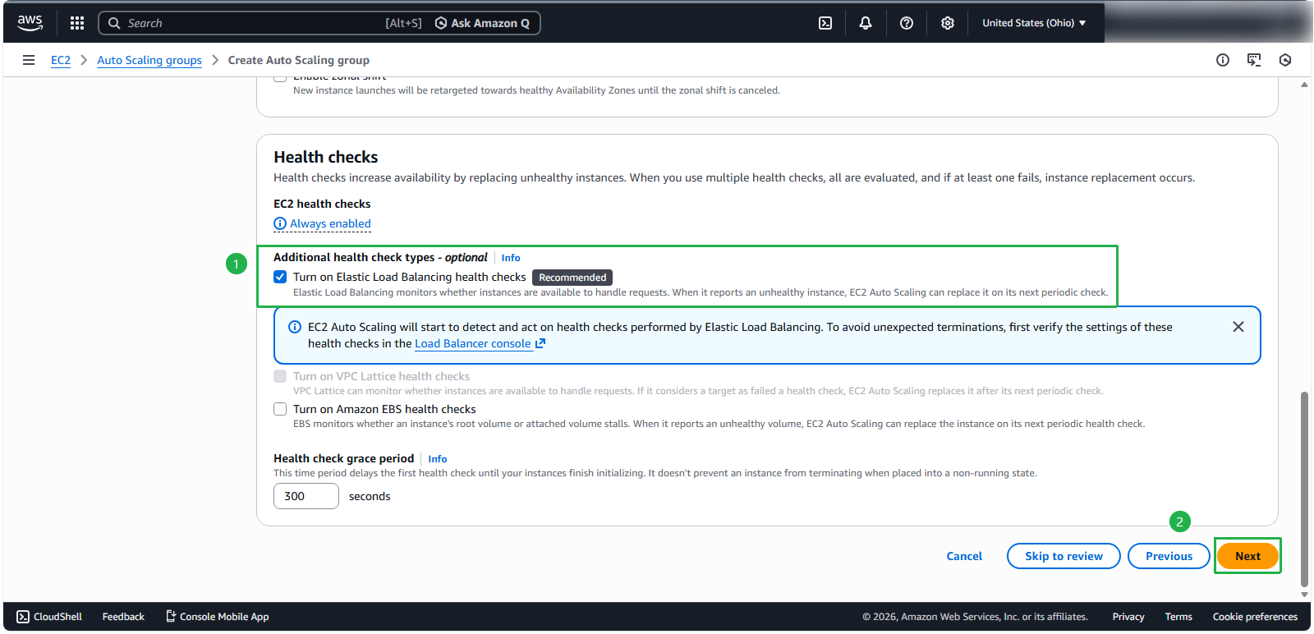Image resolution: width=1314 pixels, height=634 pixels.
Task: Open the help question mark icon
Action: pos(907,23)
